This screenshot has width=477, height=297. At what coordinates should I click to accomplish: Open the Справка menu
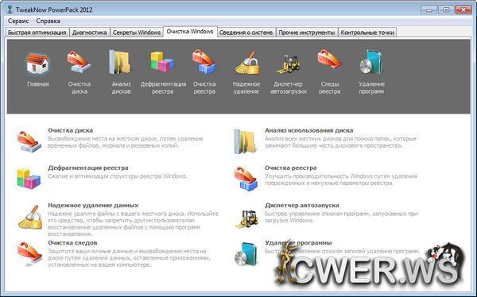[x=48, y=21]
